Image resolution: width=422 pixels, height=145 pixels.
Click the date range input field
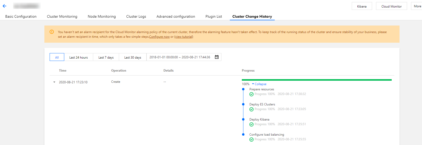tap(180, 57)
